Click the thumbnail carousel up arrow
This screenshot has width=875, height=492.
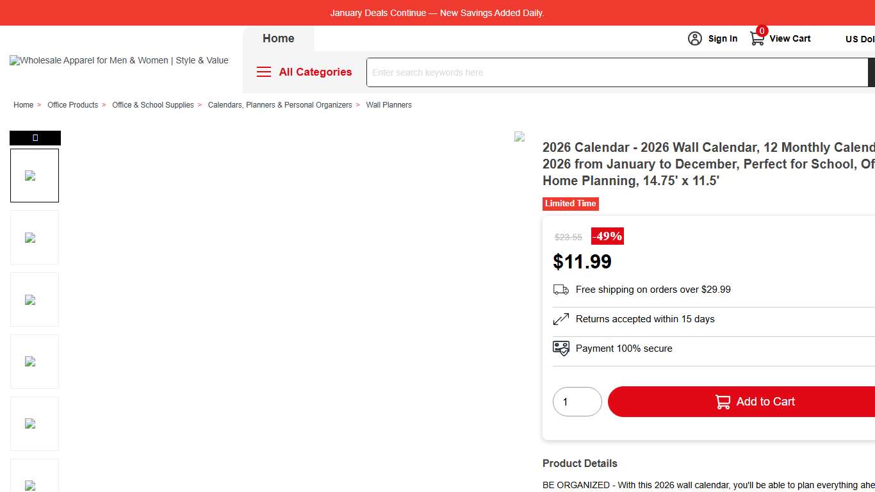click(x=35, y=138)
